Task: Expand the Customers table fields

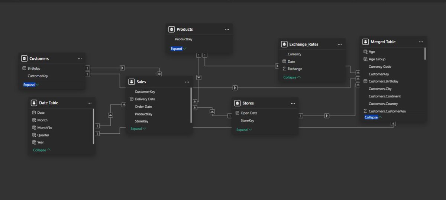Action: (31, 85)
